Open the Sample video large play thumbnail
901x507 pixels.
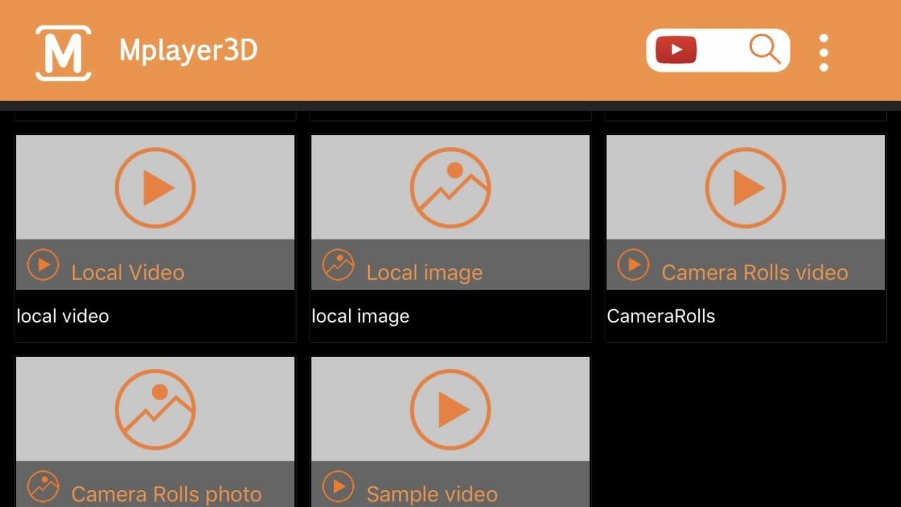pyautogui.click(x=450, y=409)
